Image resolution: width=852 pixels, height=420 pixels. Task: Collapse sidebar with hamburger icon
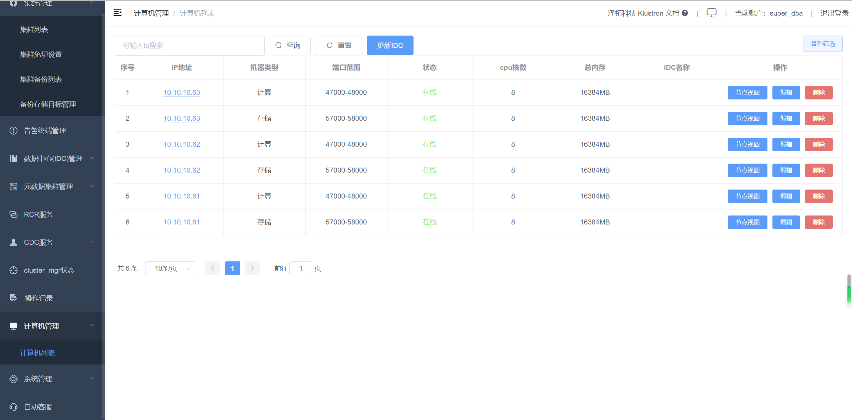118,13
